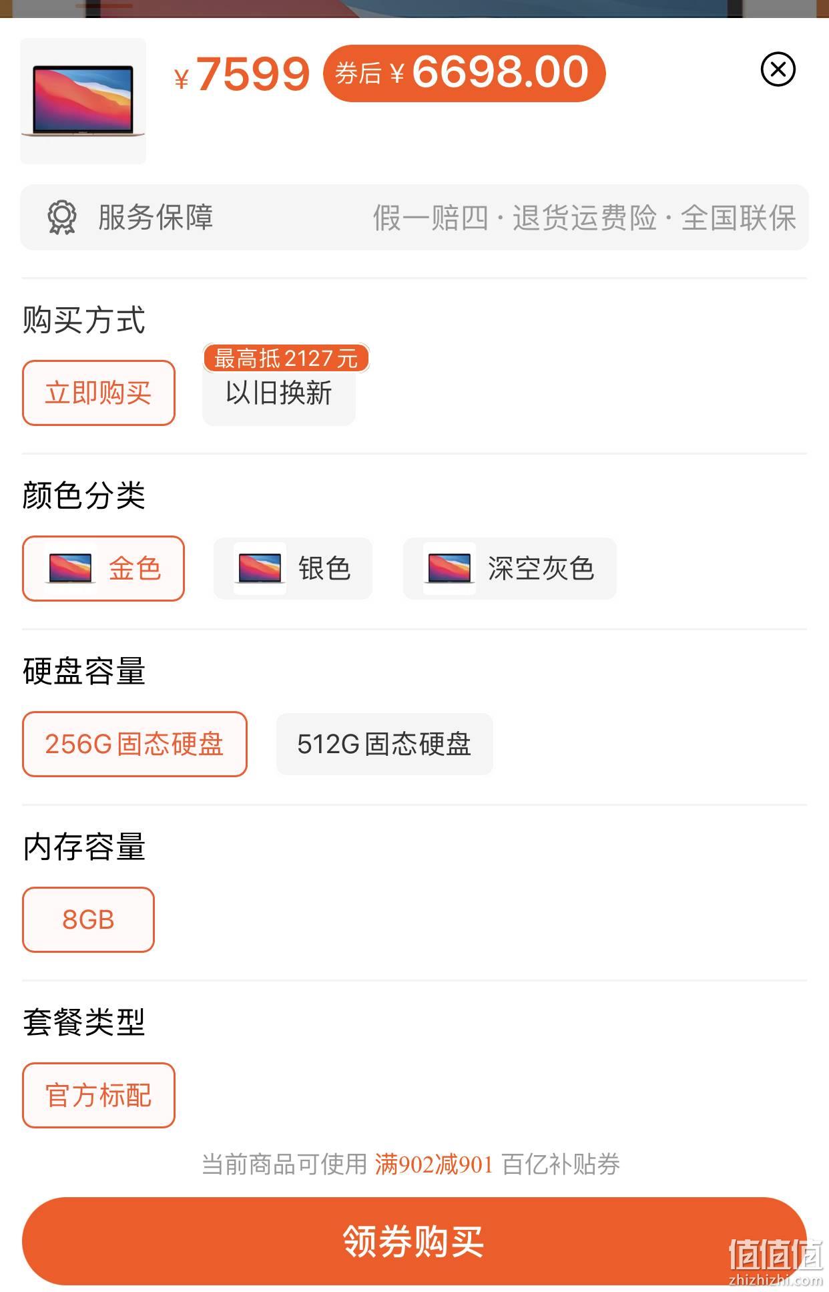Open the MacBook product thumbnail image

tap(83, 101)
